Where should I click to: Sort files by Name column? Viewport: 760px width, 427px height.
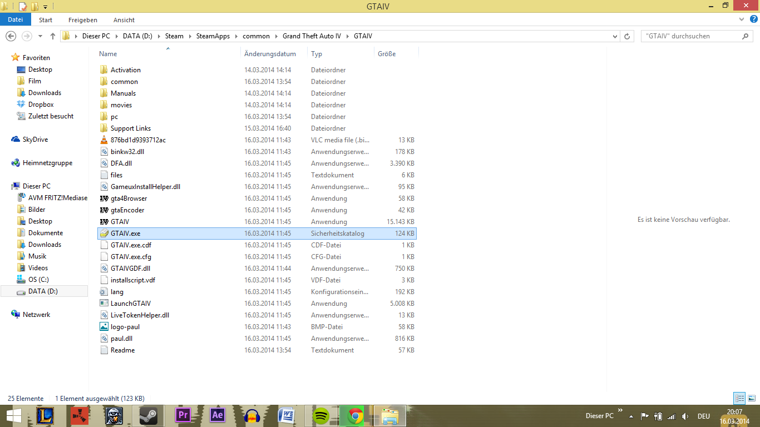(x=108, y=54)
